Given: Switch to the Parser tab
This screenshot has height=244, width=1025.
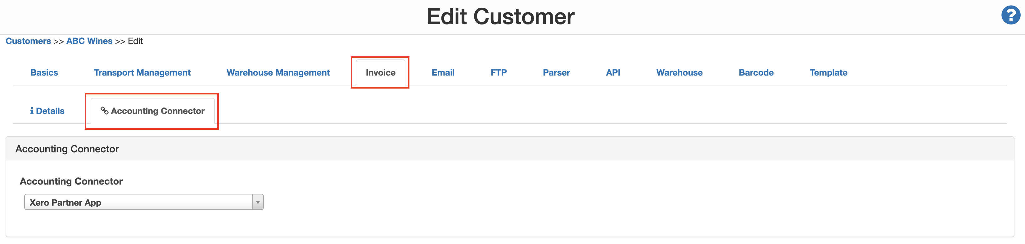Looking at the screenshot, I should (x=556, y=72).
